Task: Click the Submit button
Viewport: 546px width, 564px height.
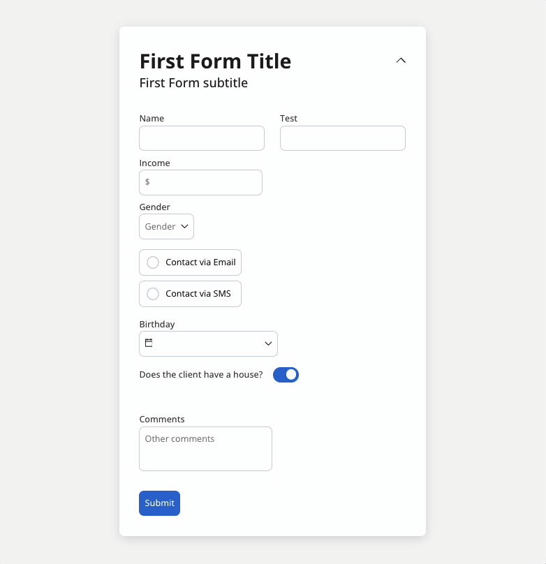Action: coord(159,503)
